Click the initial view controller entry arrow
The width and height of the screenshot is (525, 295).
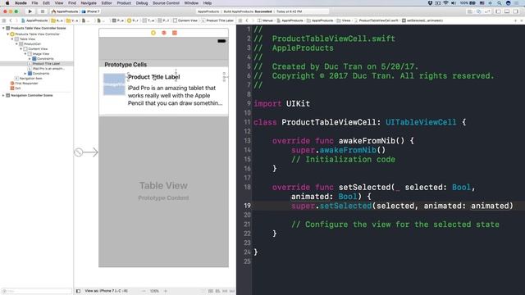click(x=86, y=152)
